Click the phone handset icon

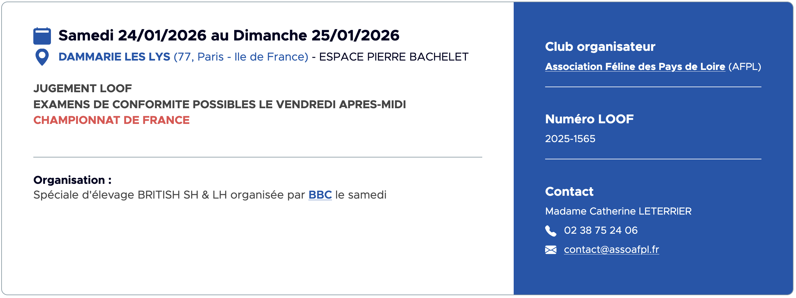(x=550, y=231)
